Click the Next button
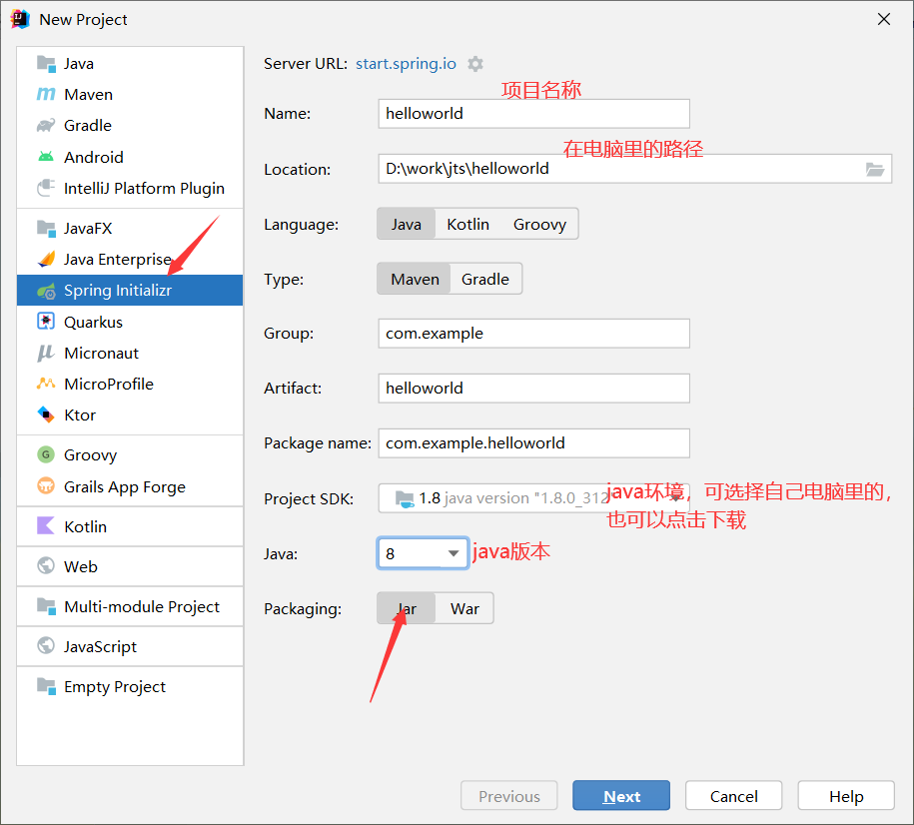Image resolution: width=914 pixels, height=825 pixels. coord(621,795)
